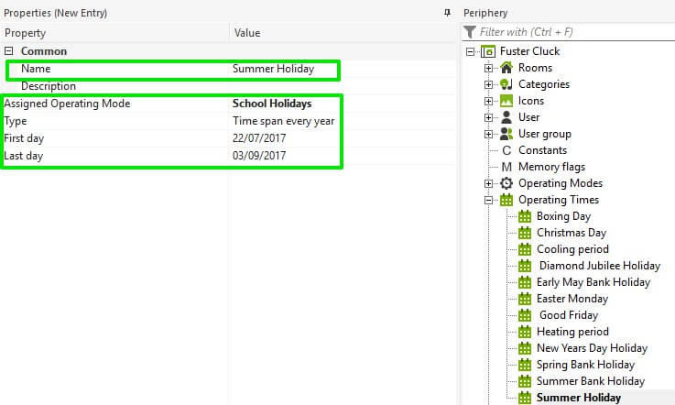Screen dimensions: 675x405
Task: Select the Heating period entry
Action: tap(572, 332)
